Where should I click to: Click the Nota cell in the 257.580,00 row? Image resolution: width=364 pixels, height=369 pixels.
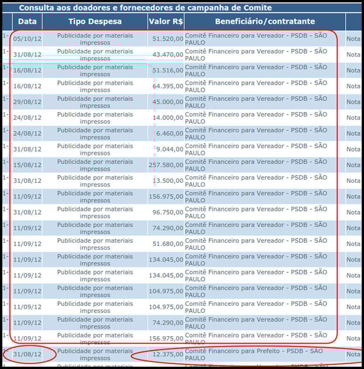(353, 165)
